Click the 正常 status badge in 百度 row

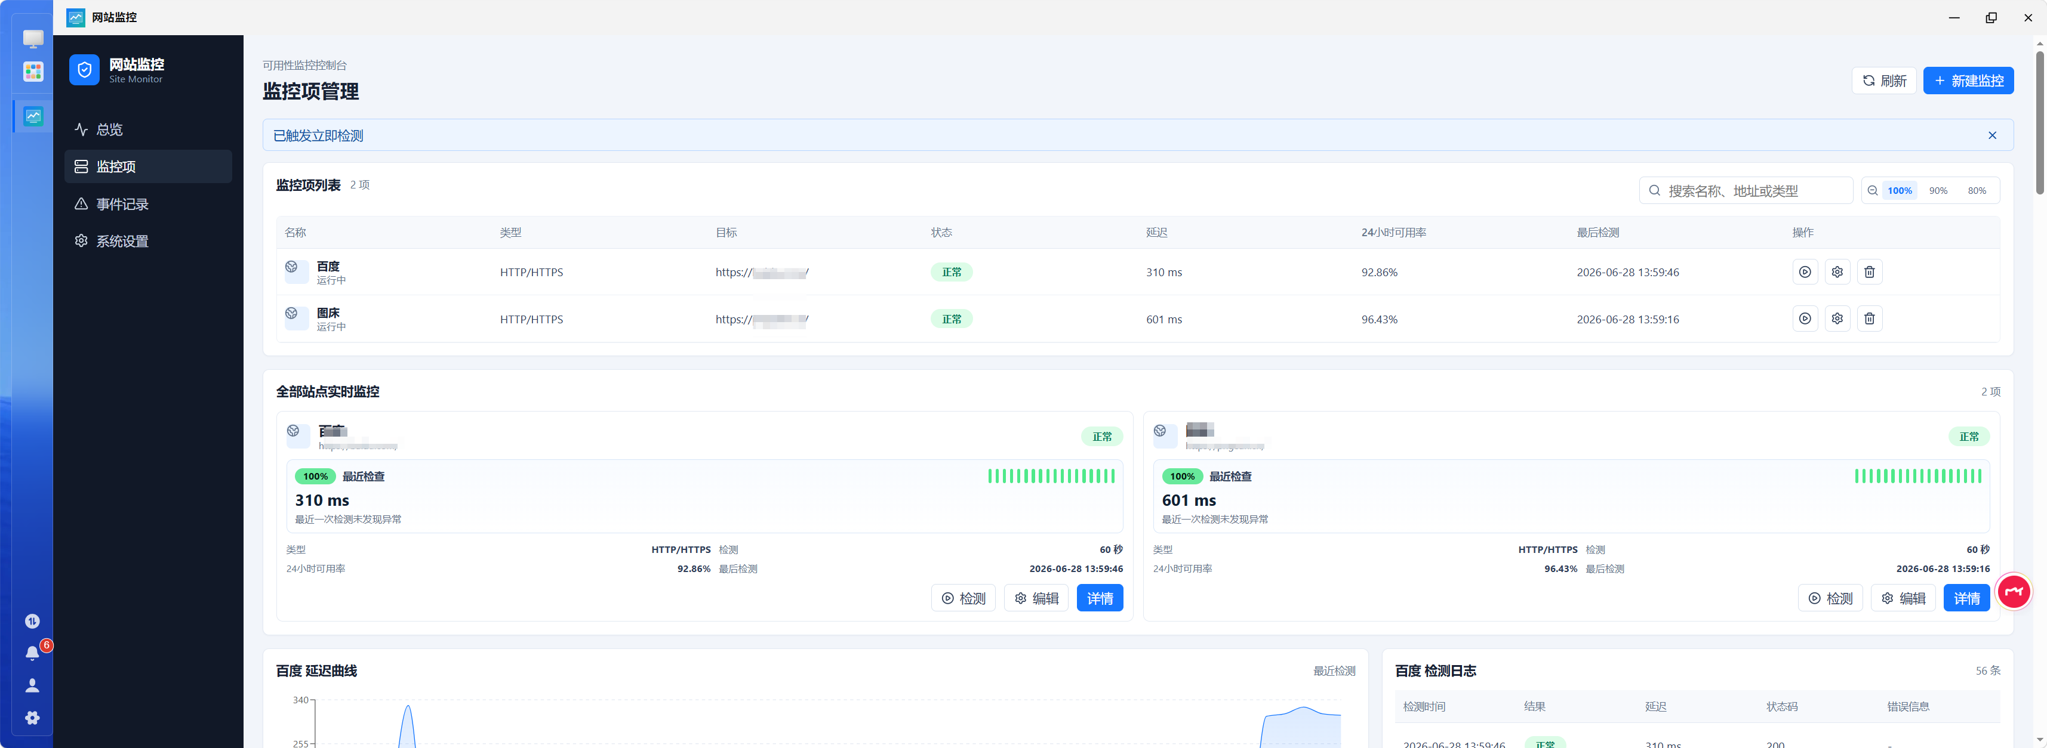pos(951,271)
